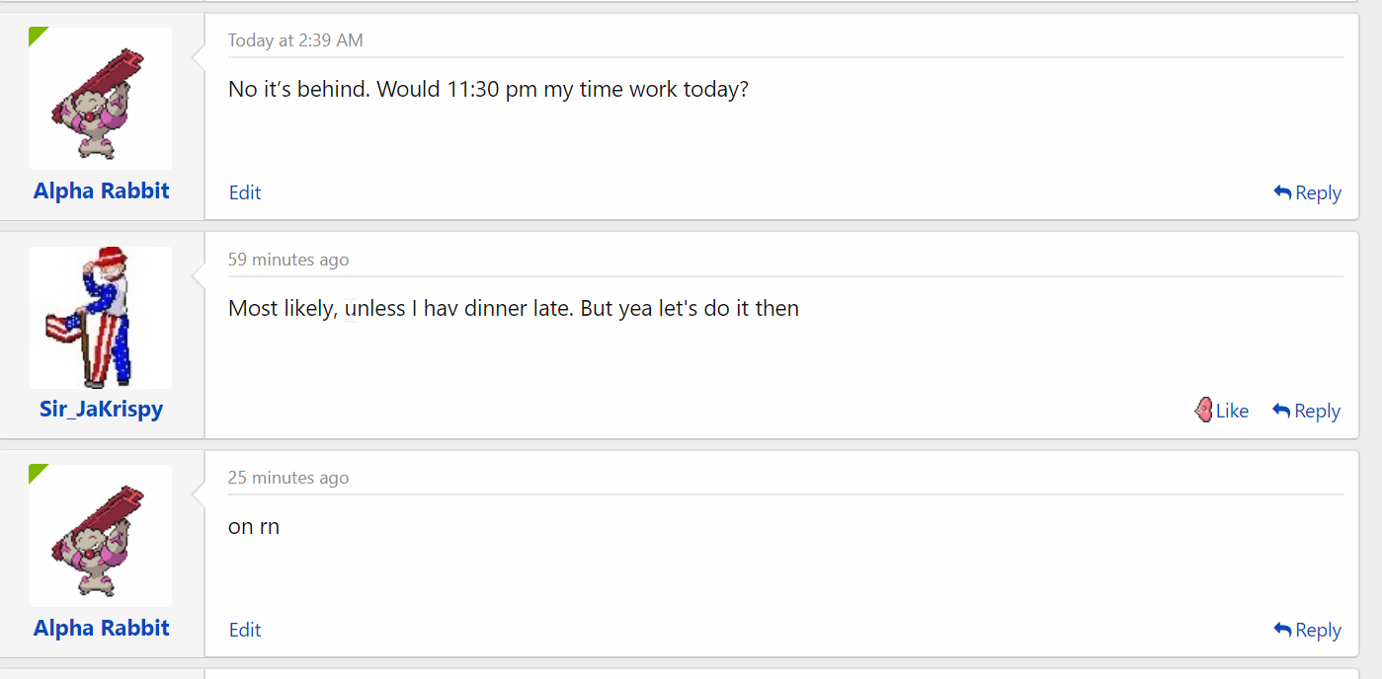
Task: Open Alpha Rabbit username link in third post
Action: (102, 628)
